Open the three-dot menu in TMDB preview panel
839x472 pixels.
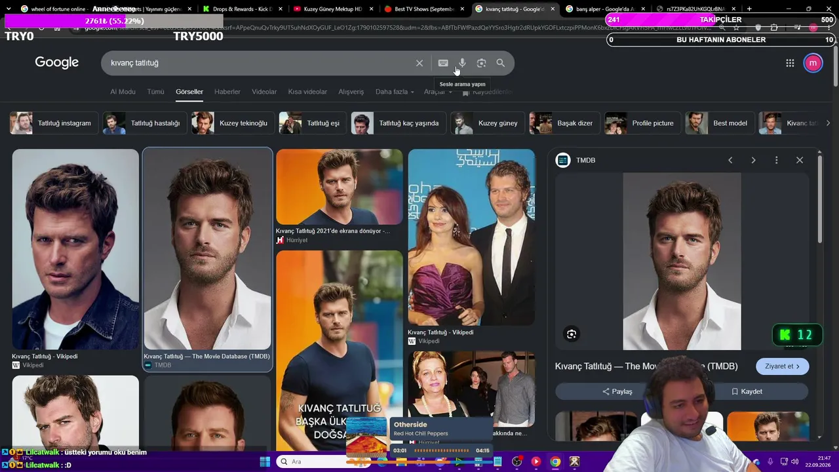pos(776,160)
